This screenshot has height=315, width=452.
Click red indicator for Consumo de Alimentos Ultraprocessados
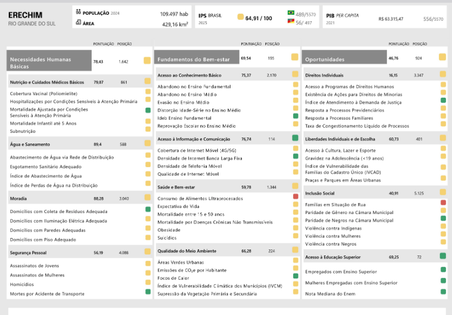point(295,197)
